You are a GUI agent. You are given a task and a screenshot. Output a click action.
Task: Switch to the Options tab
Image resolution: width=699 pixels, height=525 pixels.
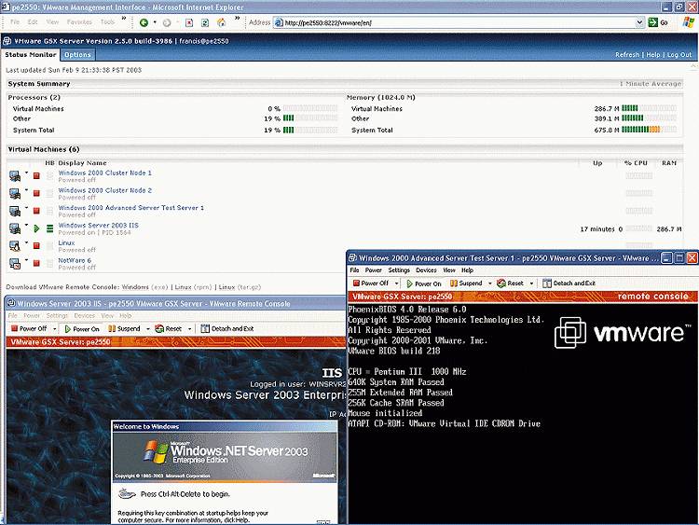[x=77, y=54]
